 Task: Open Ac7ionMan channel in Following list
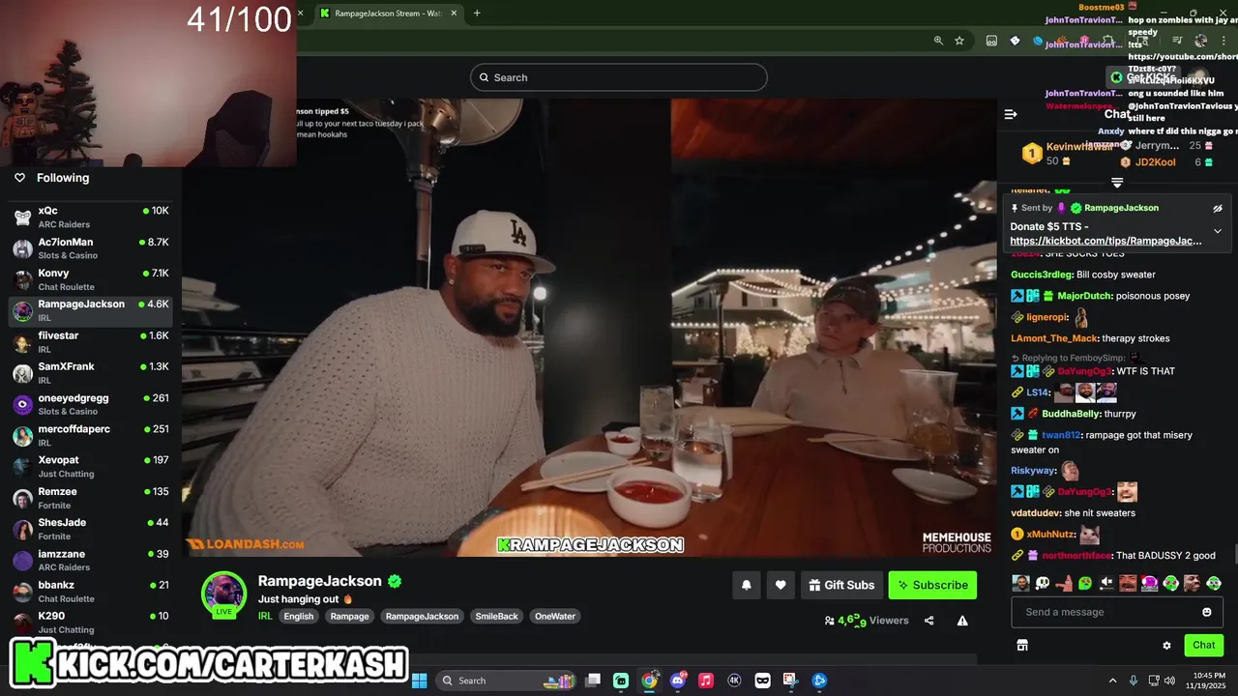pos(91,247)
